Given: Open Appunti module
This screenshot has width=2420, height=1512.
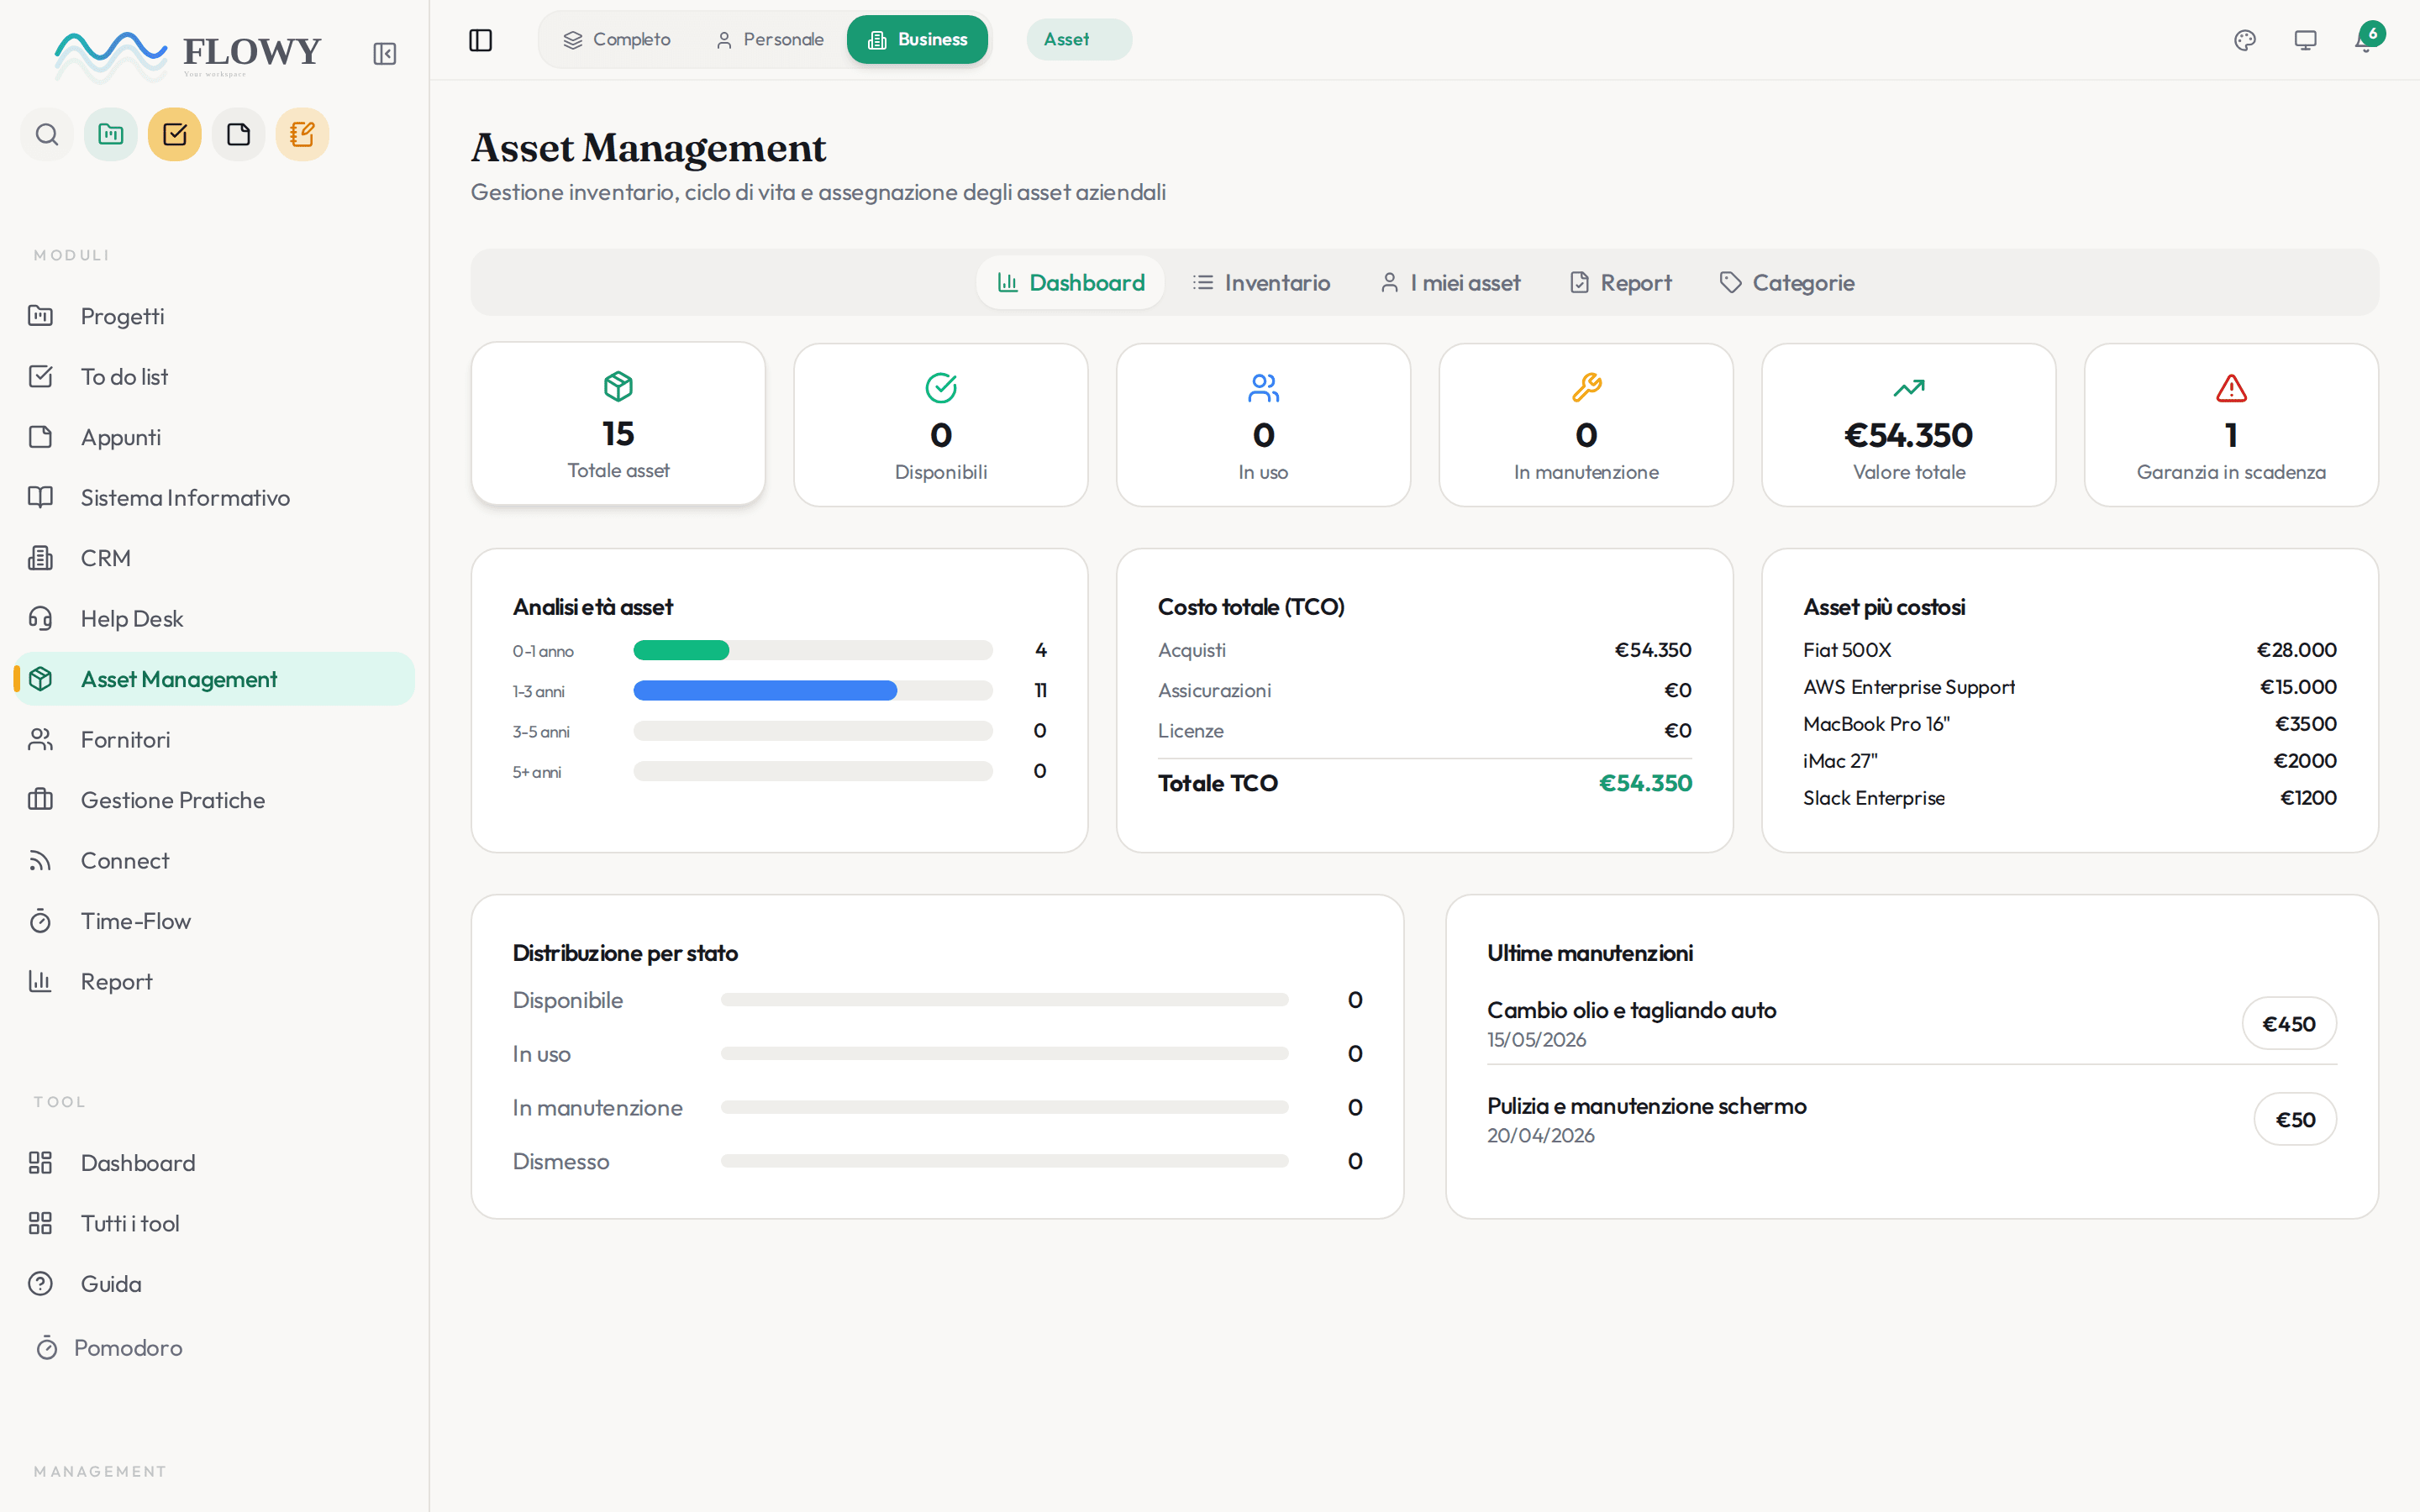Looking at the screenshot, I should coord(214,437).
